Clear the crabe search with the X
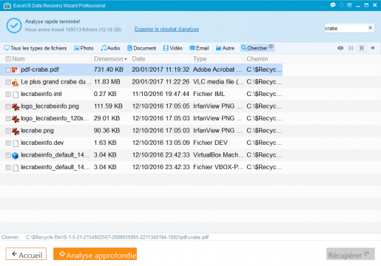This screenshot has height=266, width=381. click(x=370, y=28)
